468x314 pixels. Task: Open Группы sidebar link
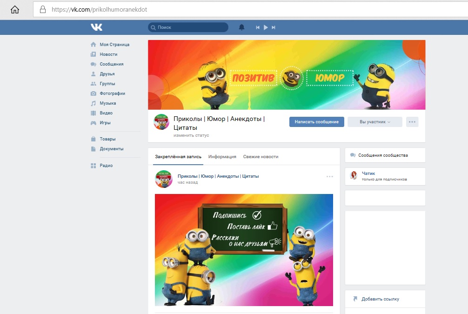pos(107,84)
